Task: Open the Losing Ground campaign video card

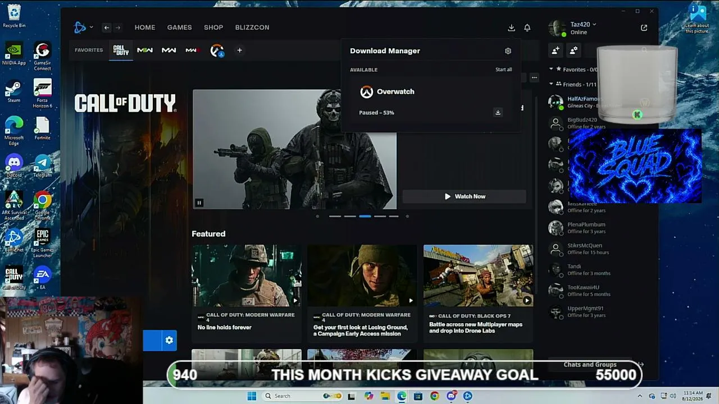Action: [x=362, y=292]
